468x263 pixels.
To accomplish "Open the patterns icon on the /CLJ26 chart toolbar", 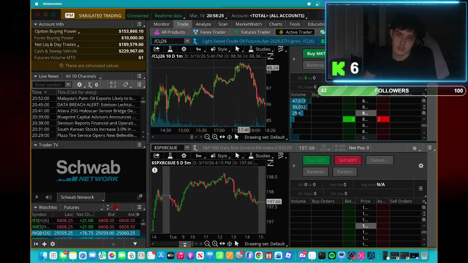I will click(x=280, y=49).
